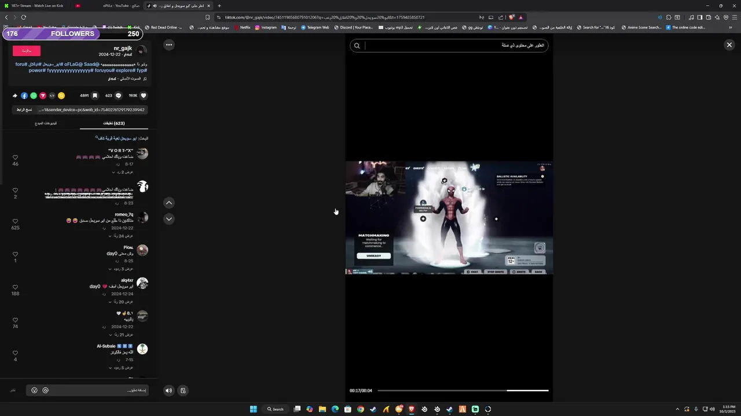Open the Netflix bookmark
Viewport: 741px width, 416px height.
[242, 27]
